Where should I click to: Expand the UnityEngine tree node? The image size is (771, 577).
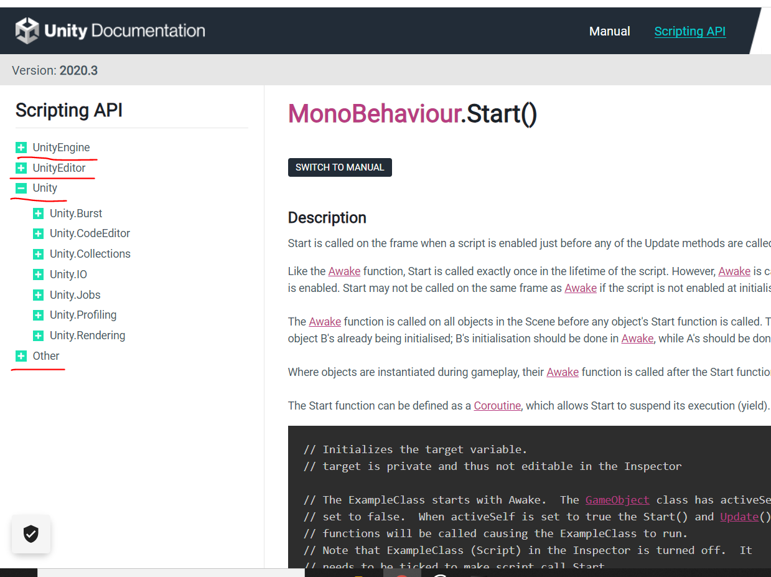tap(21, 148)
